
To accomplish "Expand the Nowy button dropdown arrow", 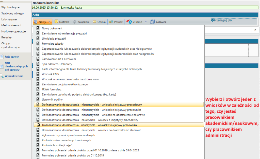I will [50, 22].
